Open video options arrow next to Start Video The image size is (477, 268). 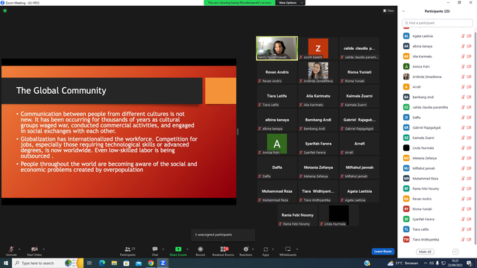(43, 249)
